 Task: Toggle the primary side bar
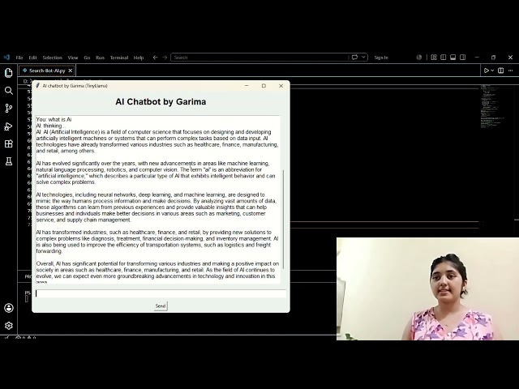pyautogui.click(x=444, y=58)
